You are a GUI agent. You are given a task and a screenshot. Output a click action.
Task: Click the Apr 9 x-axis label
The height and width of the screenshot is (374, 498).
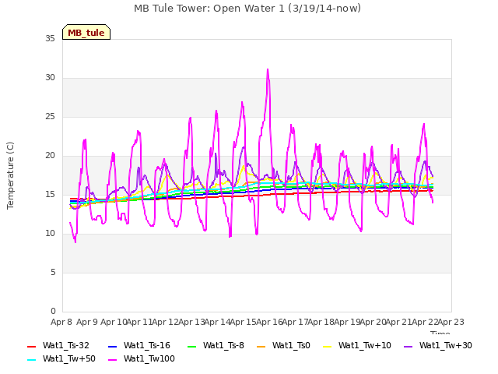click(x=87, y=322)
